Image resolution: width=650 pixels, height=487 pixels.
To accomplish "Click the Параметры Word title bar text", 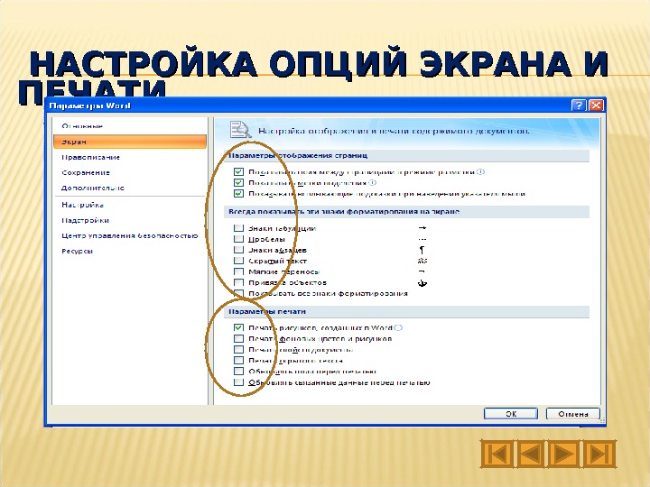I will click(90, 106).
